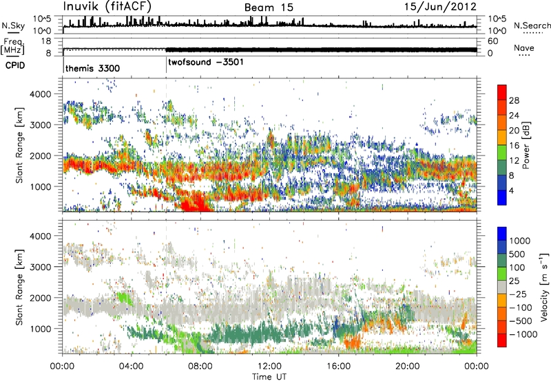The image size is (551, 381).
Task: Click the "Inuvik (fitACF)" plot title
Action: coord(107,7)
